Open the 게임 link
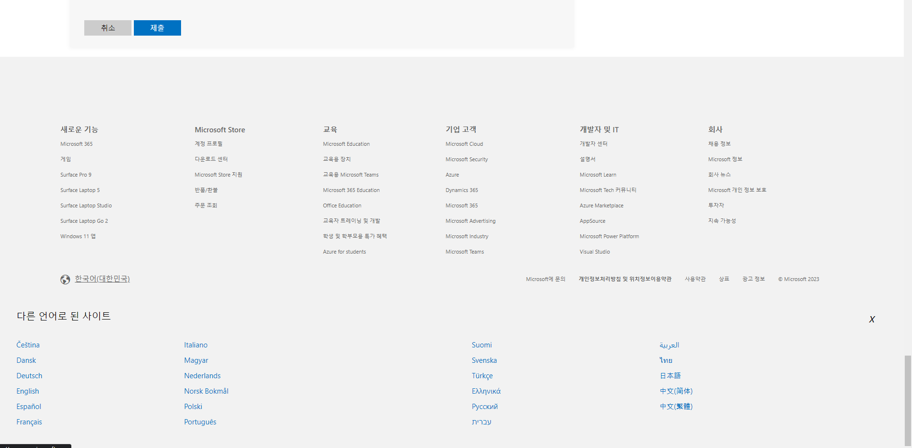 tap(65, 159)
